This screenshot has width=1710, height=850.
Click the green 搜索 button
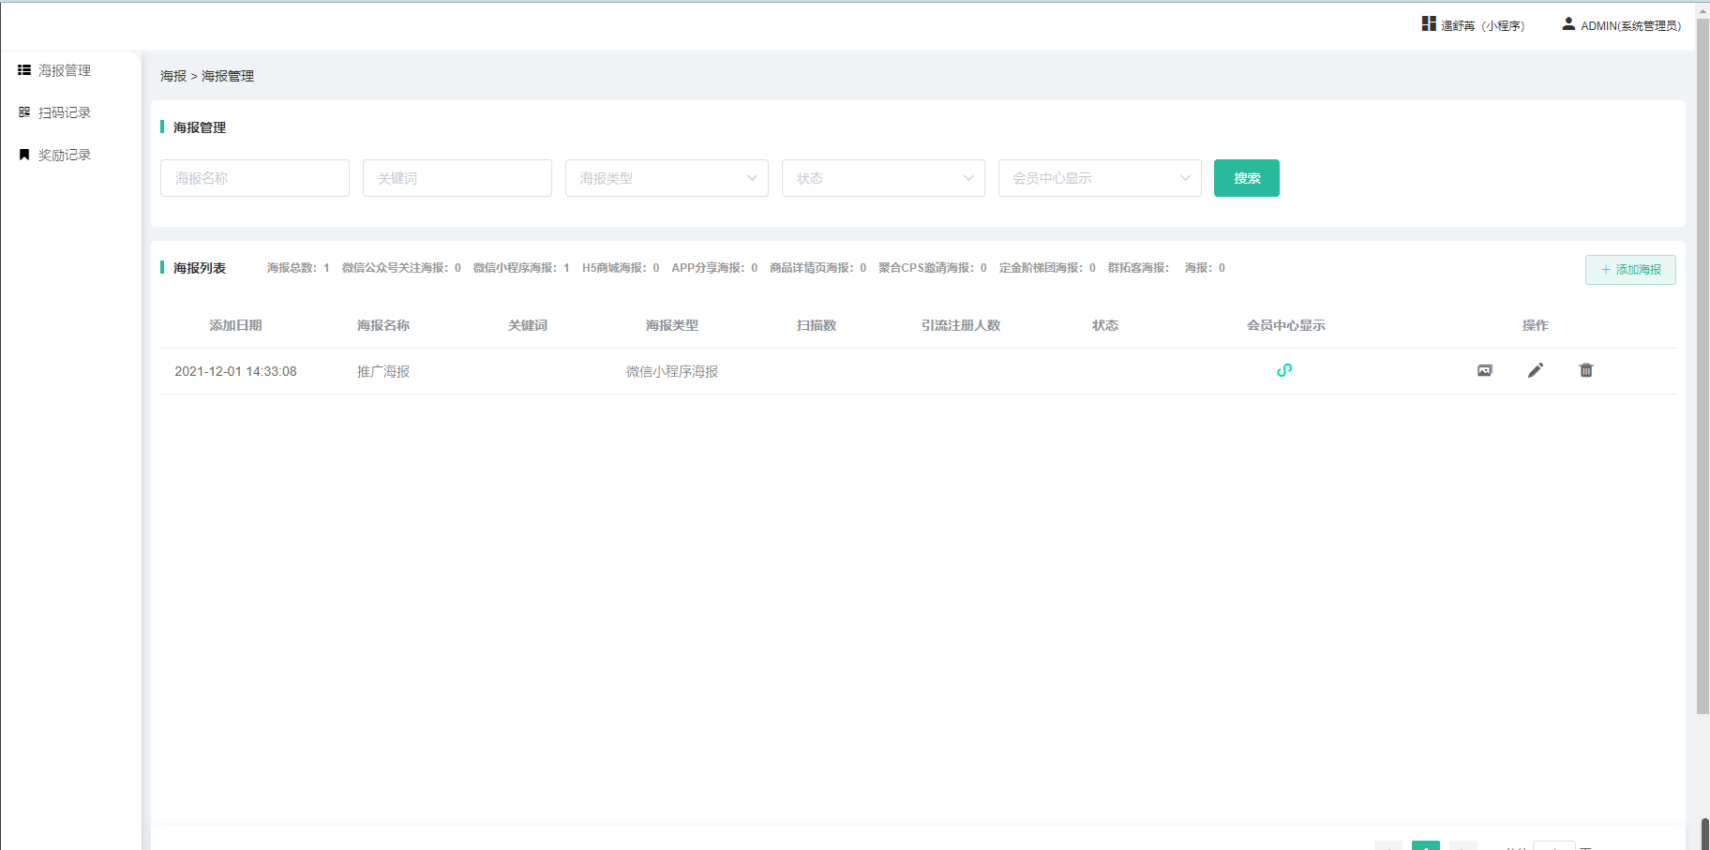1247,178
